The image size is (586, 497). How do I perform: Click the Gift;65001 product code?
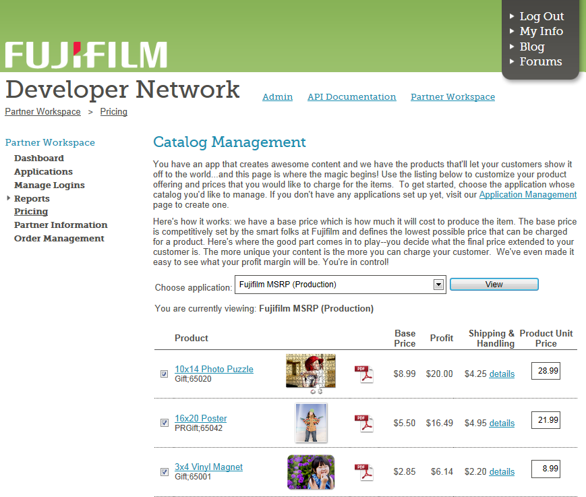pos(193,477)
